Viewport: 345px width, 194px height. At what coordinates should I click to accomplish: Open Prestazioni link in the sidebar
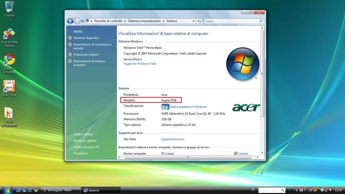[x=81, y=153]
